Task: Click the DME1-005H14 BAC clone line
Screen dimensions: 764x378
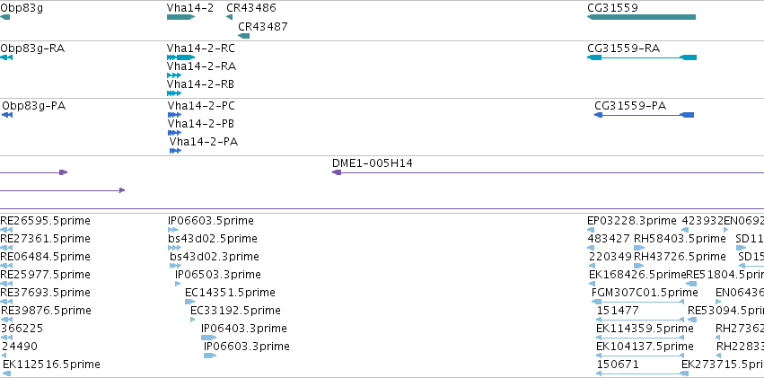Action: tap(548, 172)
